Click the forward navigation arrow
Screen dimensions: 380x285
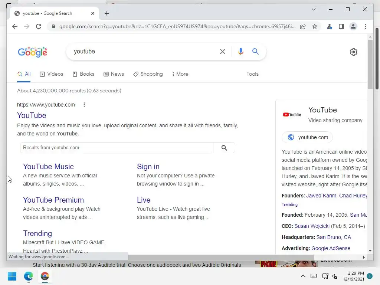(x=27, y=26)
